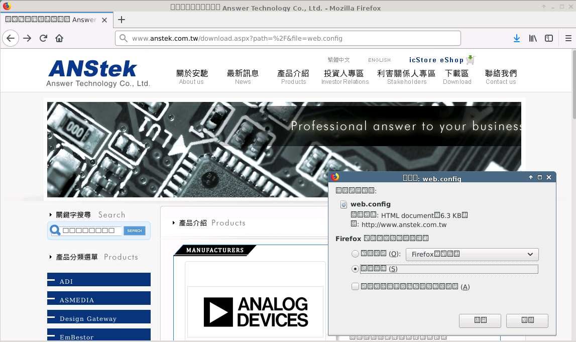The image size is (576, 342).
Task: Switch language to ENGLISH
Action: 380,60
